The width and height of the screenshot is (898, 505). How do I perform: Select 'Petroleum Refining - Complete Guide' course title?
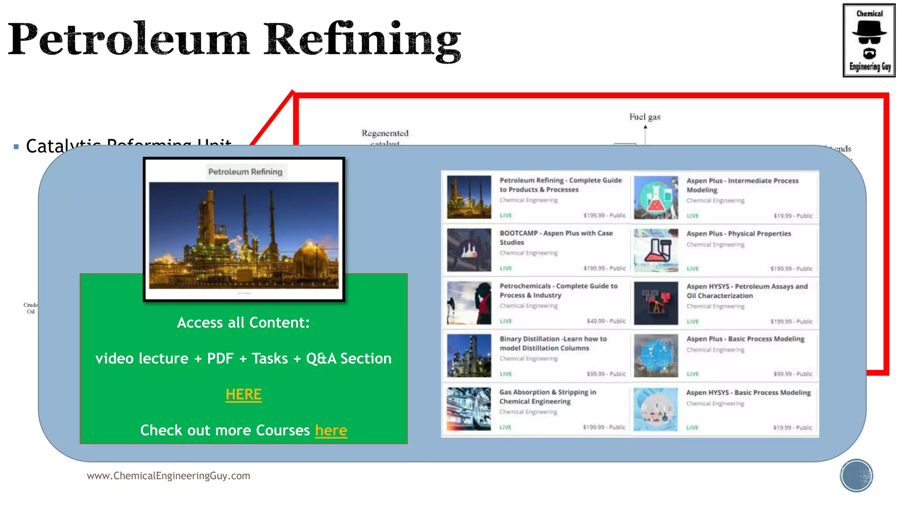point(561,185)
